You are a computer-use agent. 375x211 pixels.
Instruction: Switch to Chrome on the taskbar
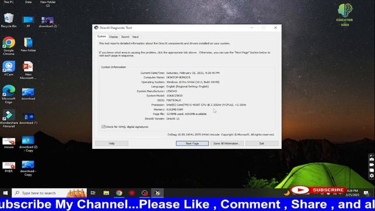(119, 193)
